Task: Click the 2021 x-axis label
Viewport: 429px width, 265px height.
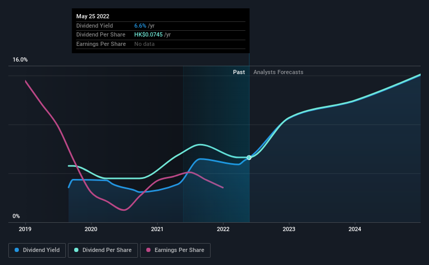Action: pos(157,229)
